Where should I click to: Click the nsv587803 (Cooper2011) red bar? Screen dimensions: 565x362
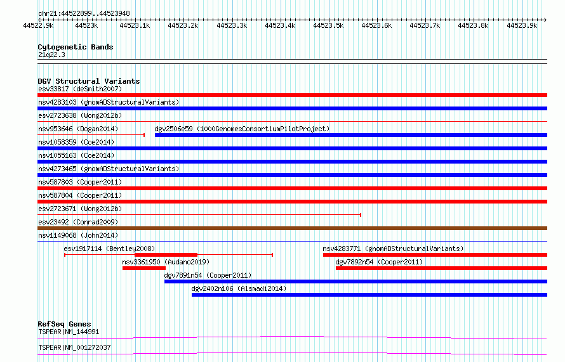[x=292, y=188]
